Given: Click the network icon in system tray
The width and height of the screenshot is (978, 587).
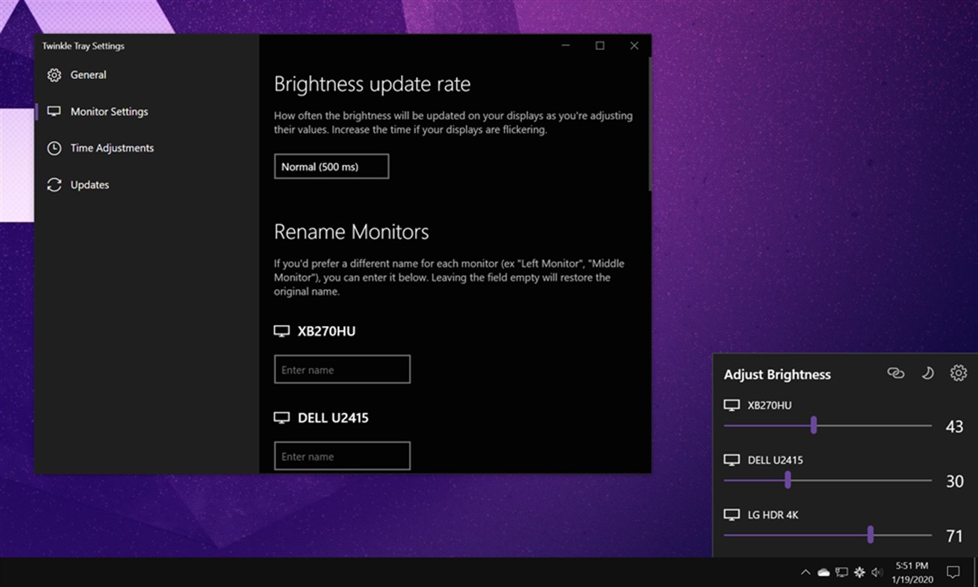Looking at the screenshot, I should tap(841, 572).
